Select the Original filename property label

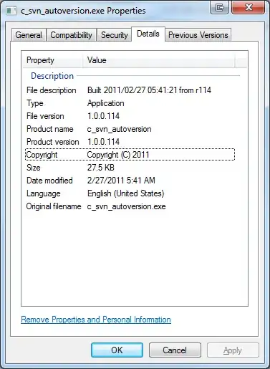54,206
